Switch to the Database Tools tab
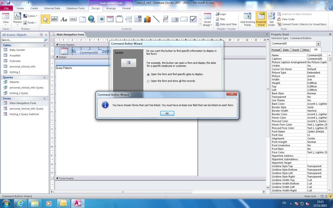This screenshot has height=208, width=333. (x=75, y=8)
